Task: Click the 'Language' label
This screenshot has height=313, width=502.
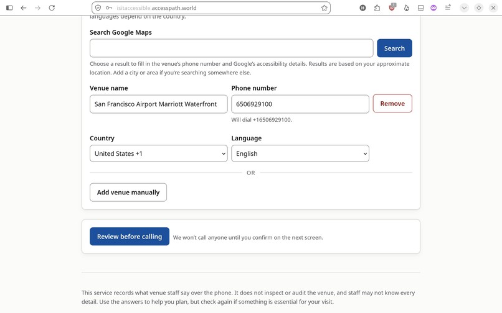Action: click(247, 138)
